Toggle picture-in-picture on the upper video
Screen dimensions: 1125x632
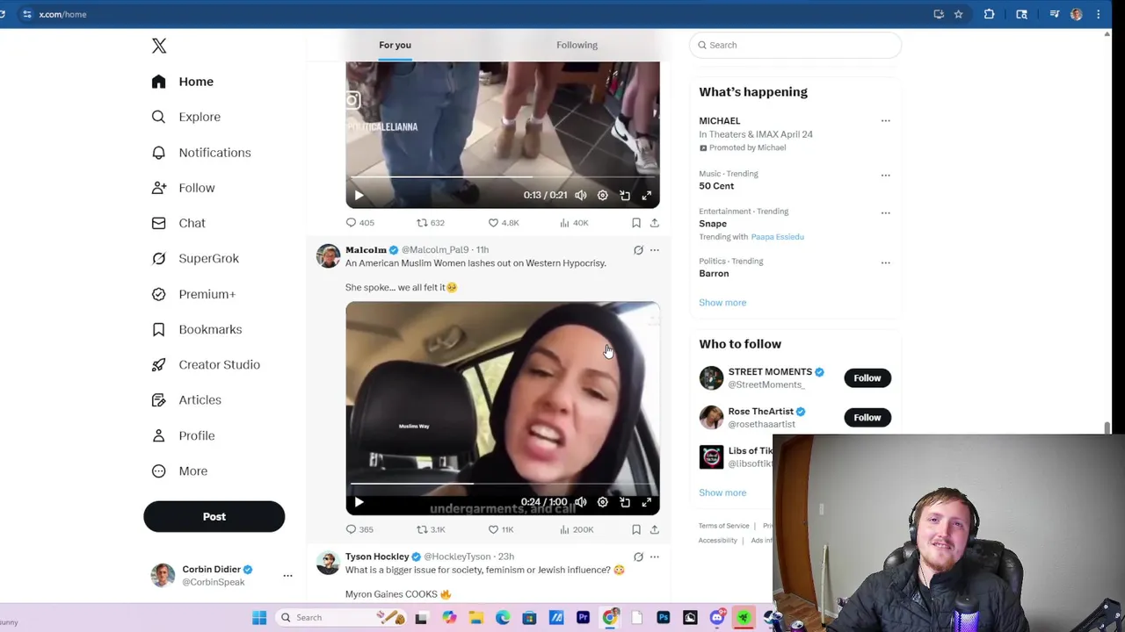(625, 195)
